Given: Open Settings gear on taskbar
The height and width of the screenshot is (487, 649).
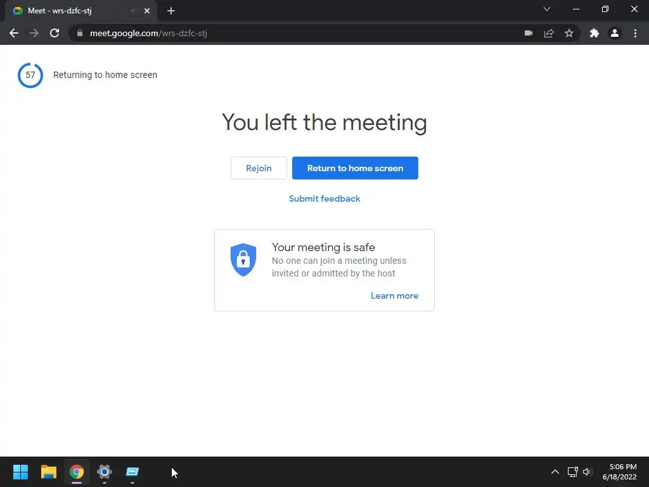Looking at the screenshot, I should [x=105, y=472].
